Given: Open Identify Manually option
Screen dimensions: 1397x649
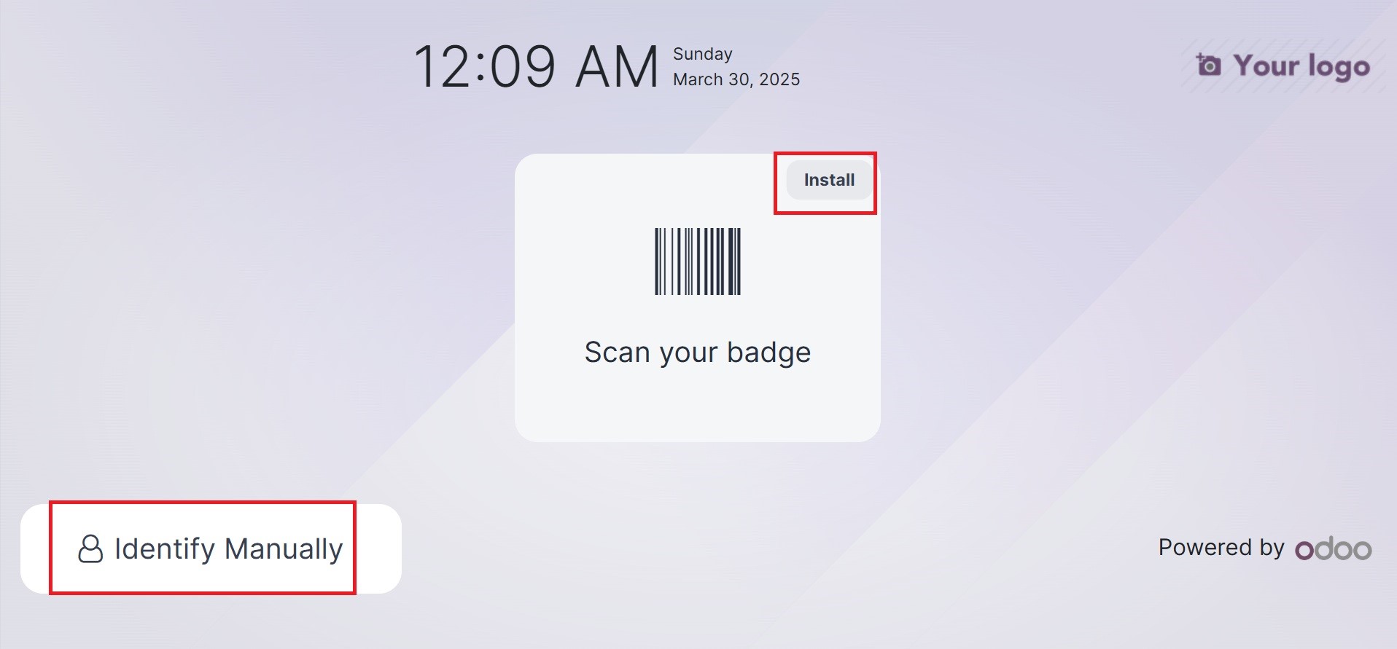Looking at the screenshot, I should tap(211, 548).
